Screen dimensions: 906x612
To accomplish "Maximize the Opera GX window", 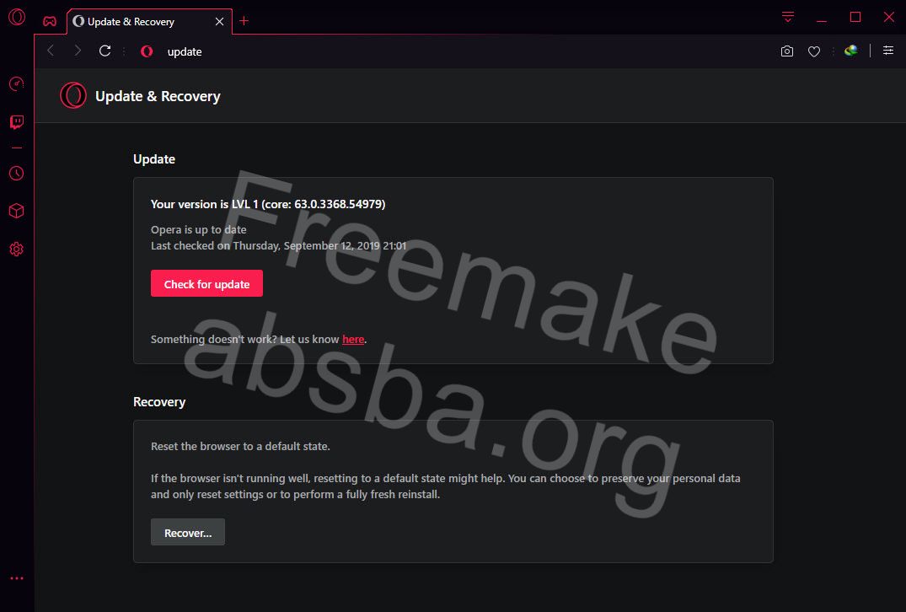I will [x=855, y=18].
